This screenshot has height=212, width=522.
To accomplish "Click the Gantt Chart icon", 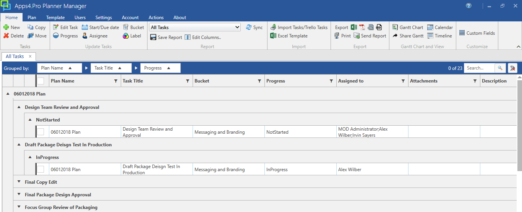I will pyautogui.click(x=395, y=28).
